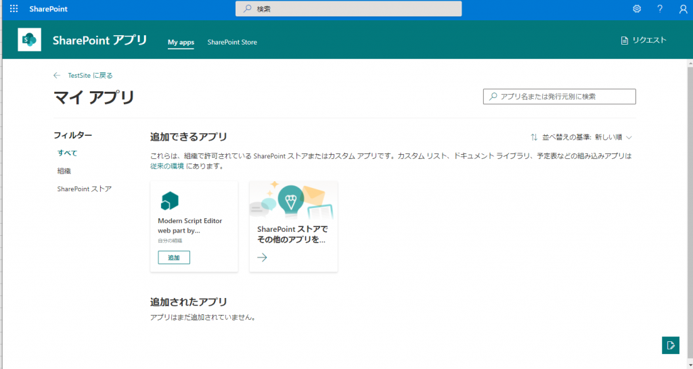Click the vertical scrollbar on the right
Screen dimensions: 693x369
[690, 212]
